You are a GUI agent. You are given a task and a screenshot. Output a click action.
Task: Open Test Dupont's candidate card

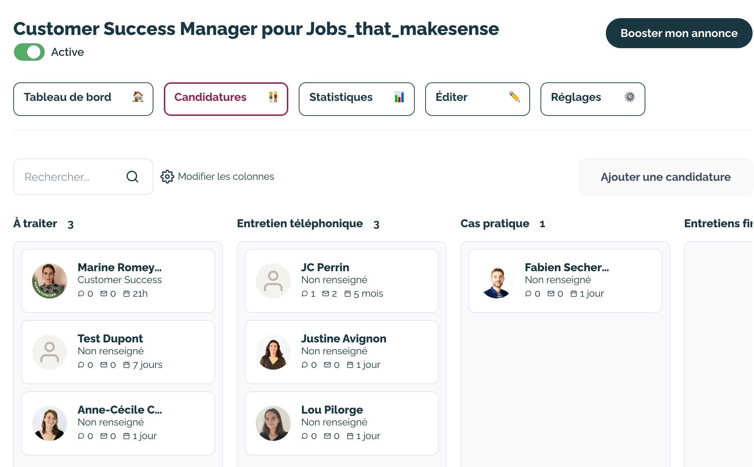[x=118, y=351]
